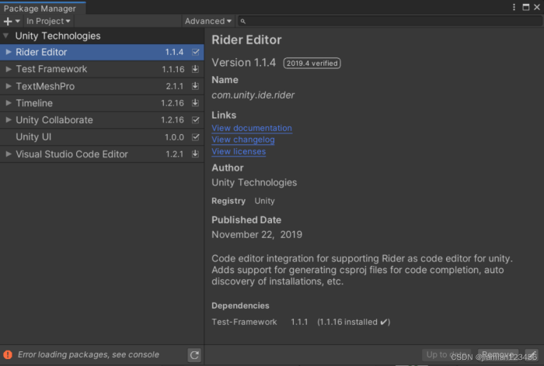This screenshot has width=544, height=366.
Task: Click the Test Framework download icon
Action: click(195, 69)
